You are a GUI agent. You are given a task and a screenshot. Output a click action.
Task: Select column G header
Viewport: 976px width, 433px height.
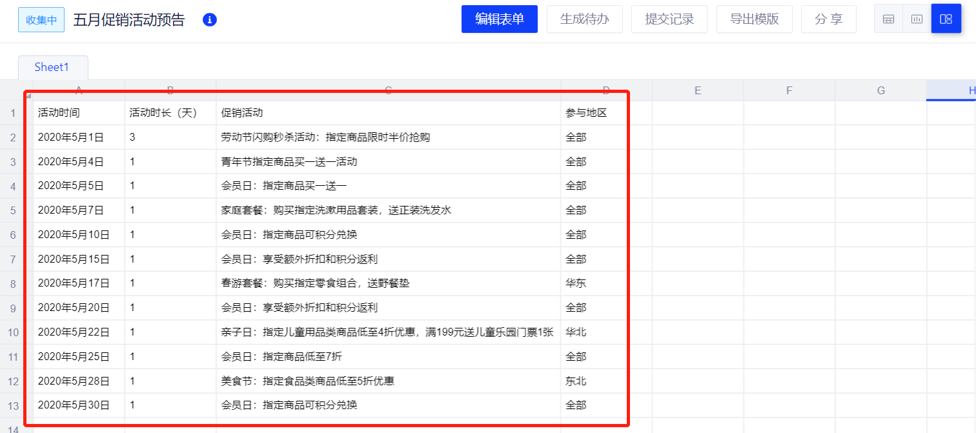click(x=880, y=91)
